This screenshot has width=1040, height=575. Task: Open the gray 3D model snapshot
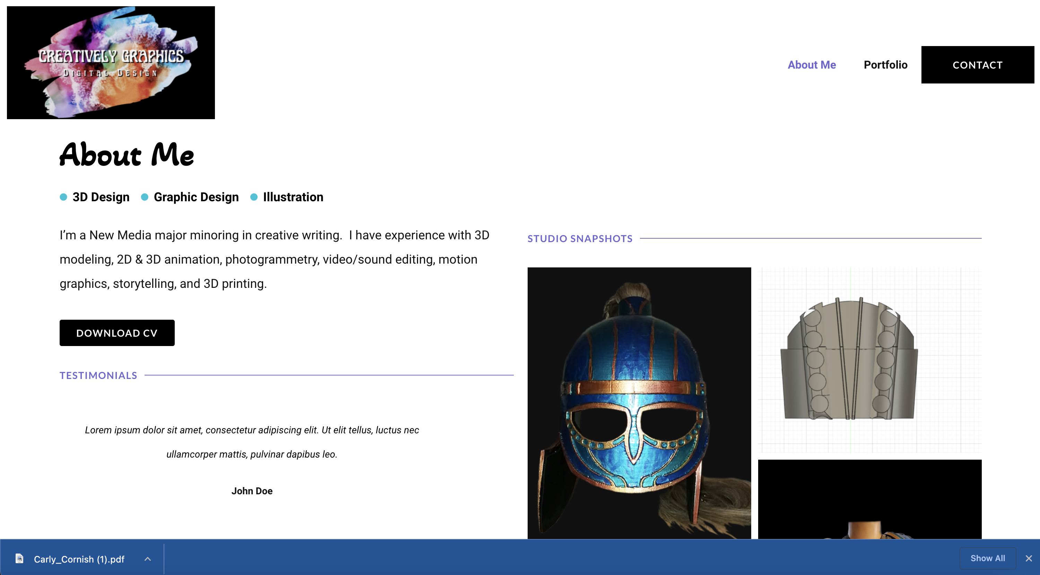869,359
